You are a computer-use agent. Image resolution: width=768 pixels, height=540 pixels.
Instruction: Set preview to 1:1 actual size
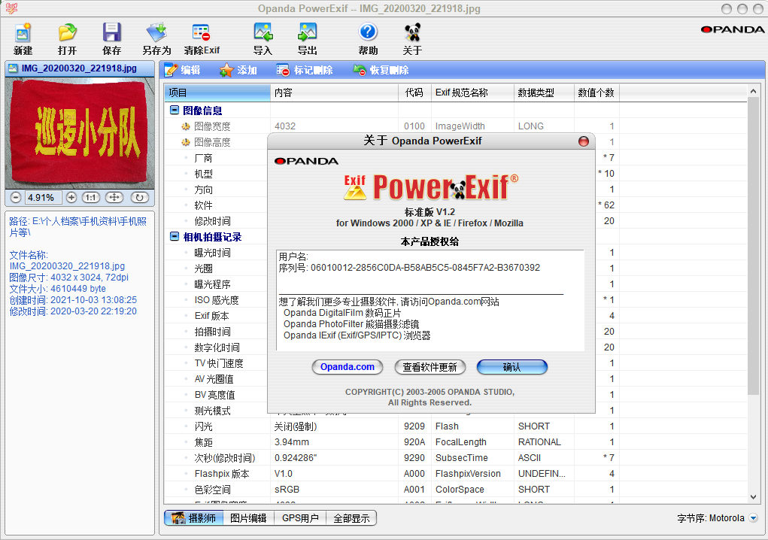point(90,197)
